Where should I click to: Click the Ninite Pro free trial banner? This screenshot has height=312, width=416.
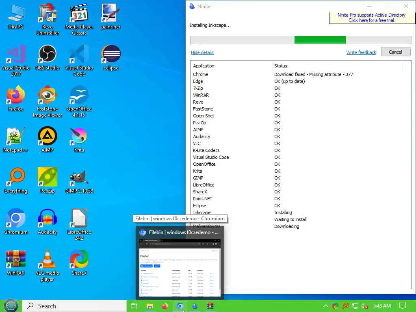(x=372, y=17)
